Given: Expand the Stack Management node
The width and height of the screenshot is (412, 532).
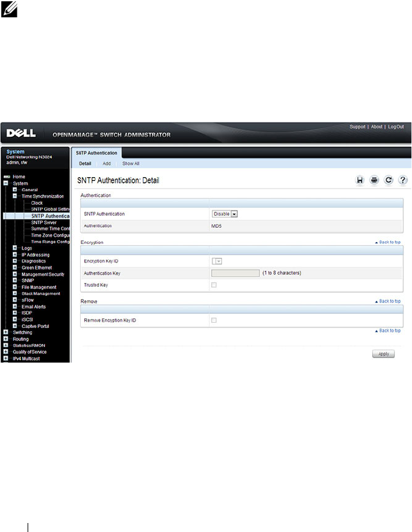Looking at the screenshot, I should pyautogui.click(x=15, y=293).
